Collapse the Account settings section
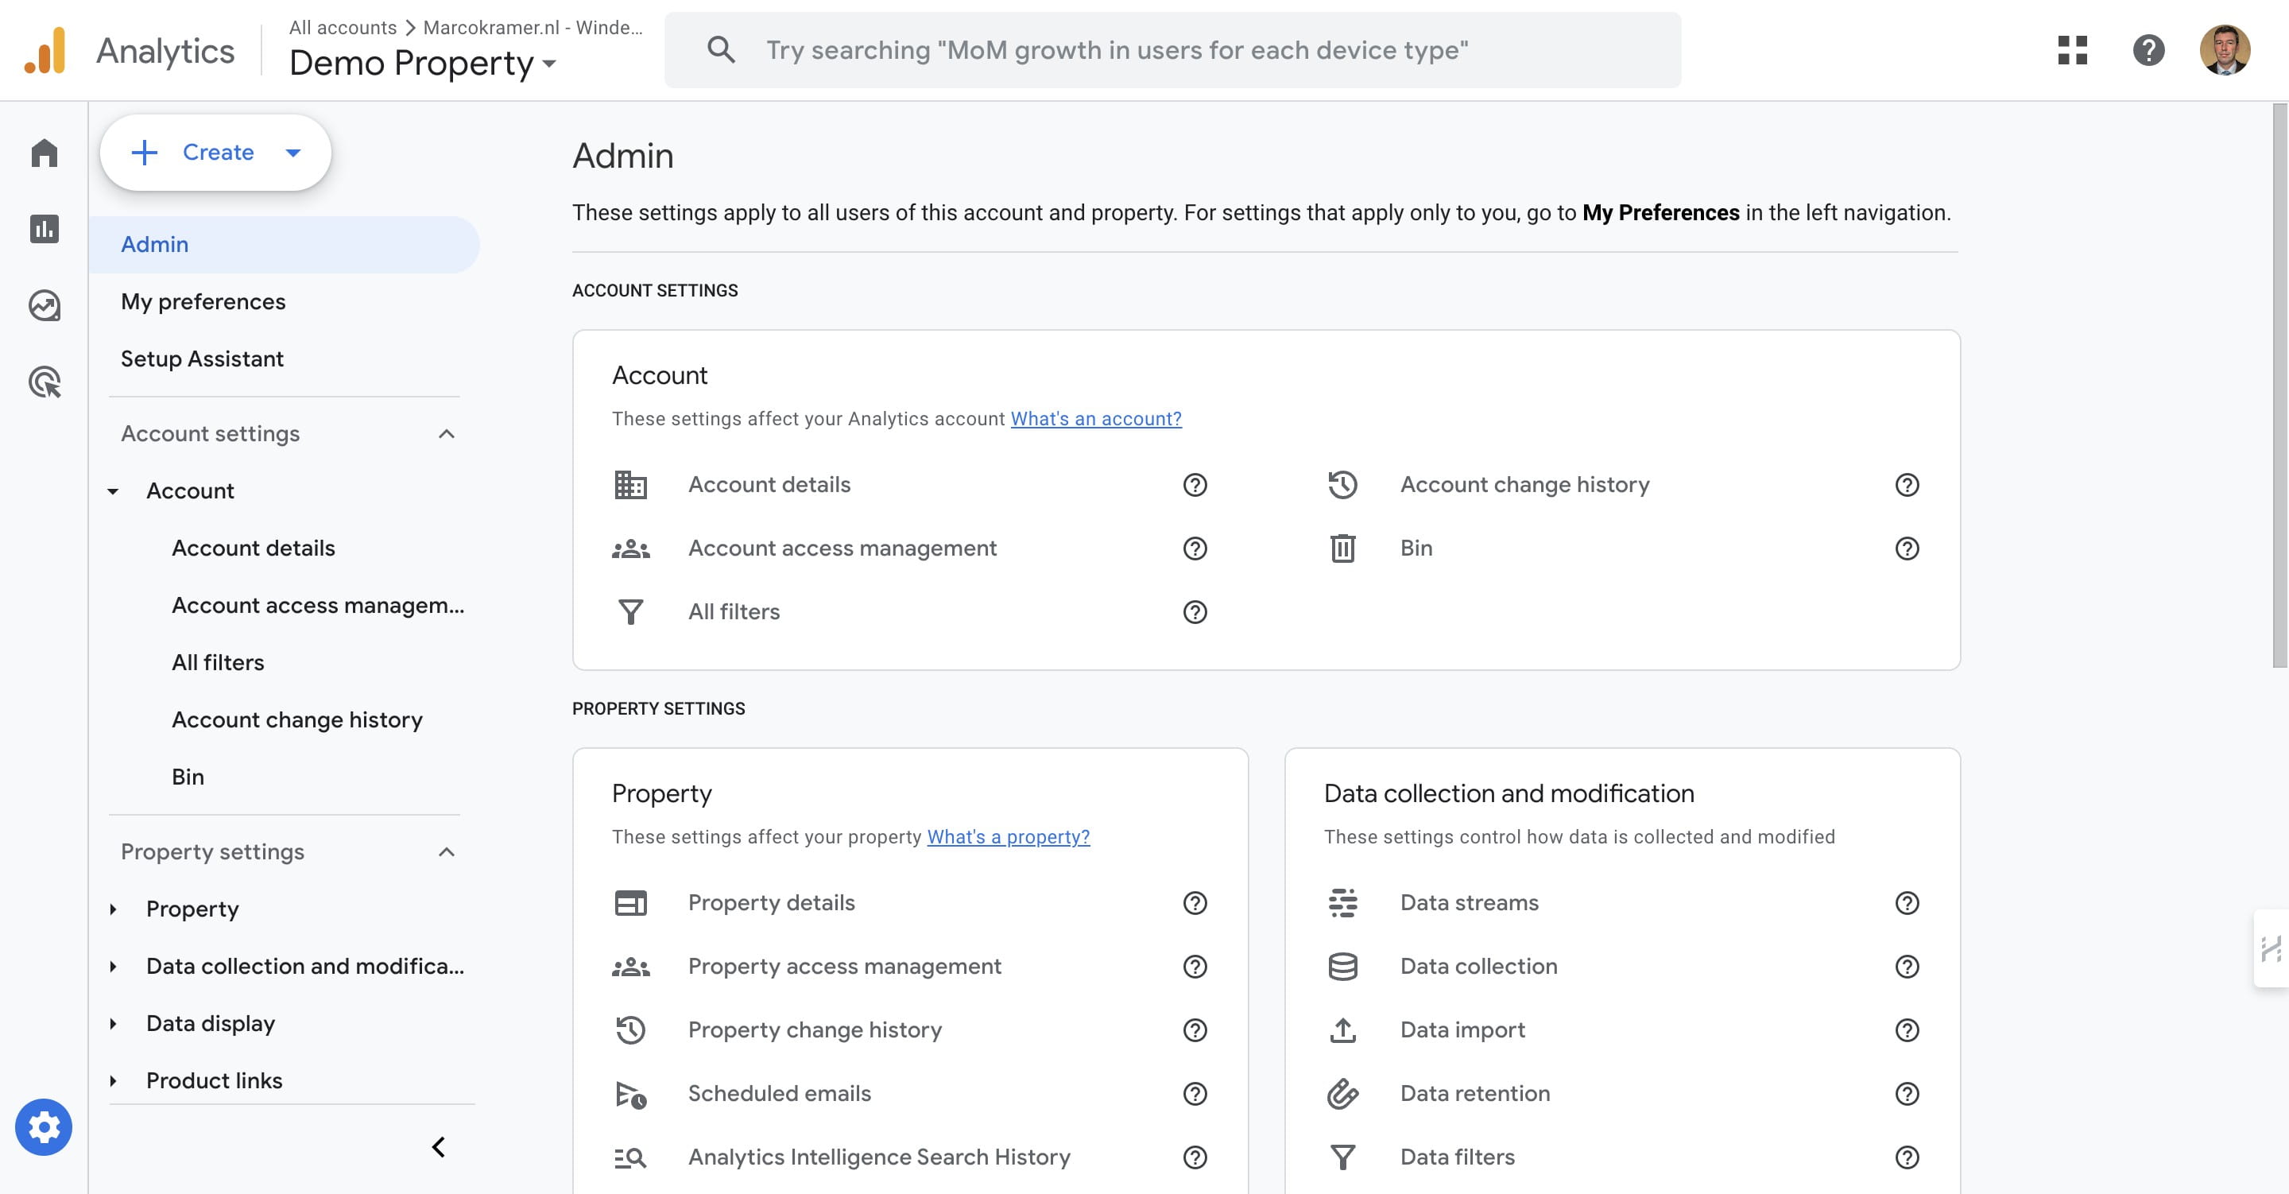Screen dimensions: 2289x1194 [446, 434]
